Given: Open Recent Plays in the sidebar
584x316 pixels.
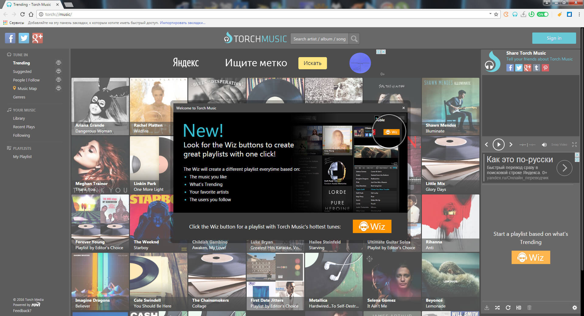Looking at the screenshot, I should pos(24,127).
